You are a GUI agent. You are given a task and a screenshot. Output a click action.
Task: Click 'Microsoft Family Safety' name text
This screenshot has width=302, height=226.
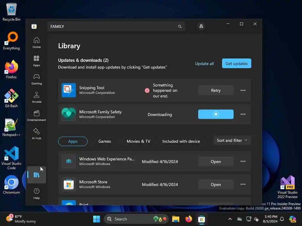[100, 112]
